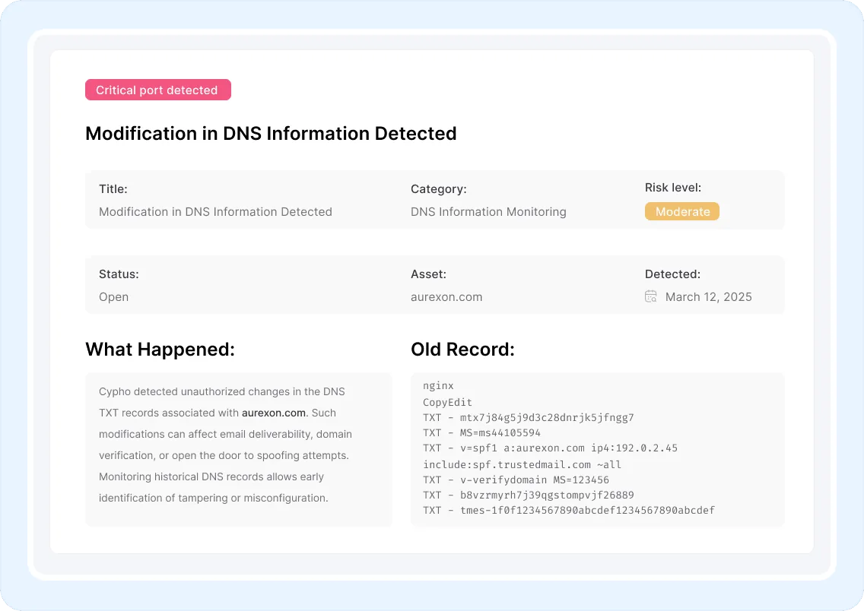
Task: Click the Title field value text
Action: pyautogui.click(x=215, y=211)
